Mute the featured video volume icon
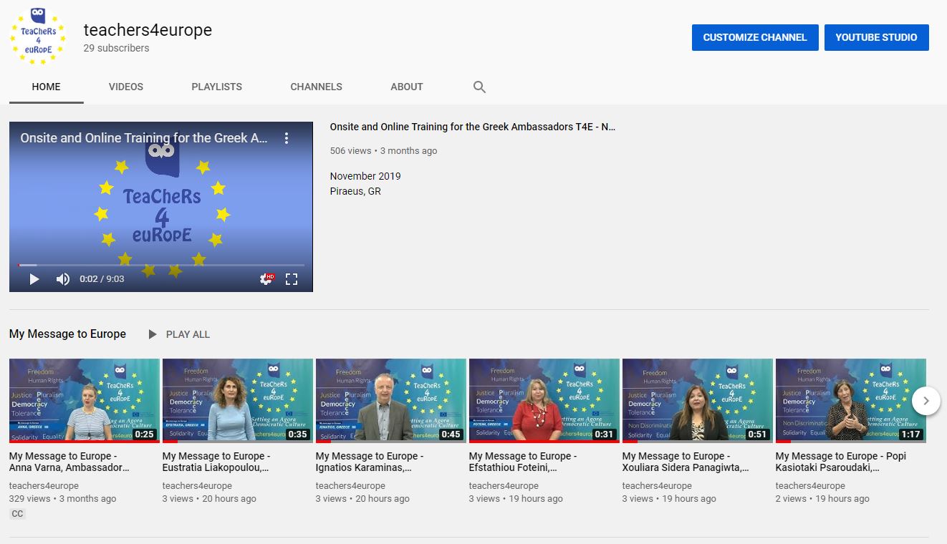This screenshot has width=947, height=544. pos(63,279)
